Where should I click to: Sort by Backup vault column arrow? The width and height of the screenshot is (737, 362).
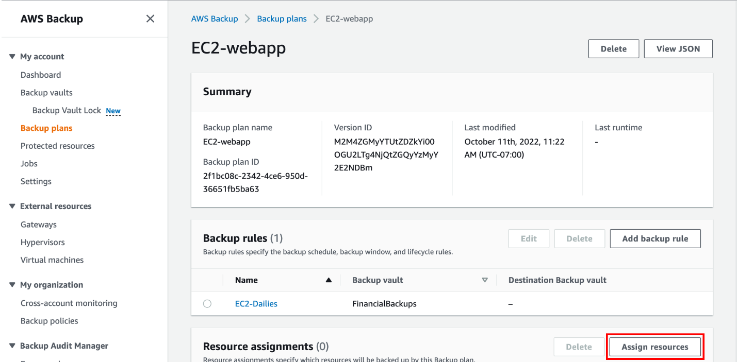pos(484,280)
